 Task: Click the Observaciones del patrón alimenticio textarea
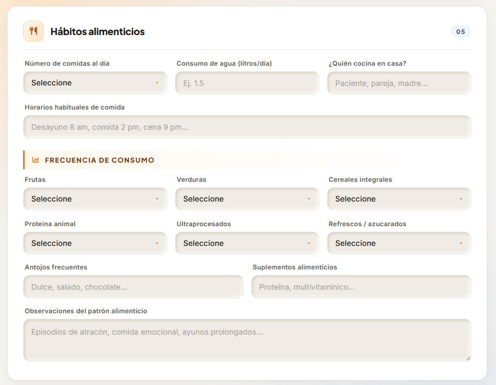pos(247,340)
